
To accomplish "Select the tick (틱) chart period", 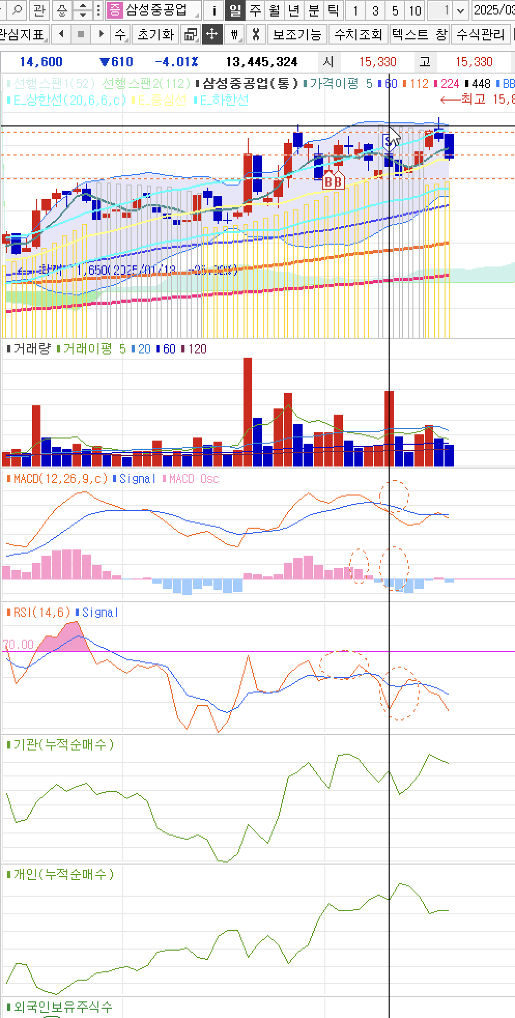I will tap(334, 10).
